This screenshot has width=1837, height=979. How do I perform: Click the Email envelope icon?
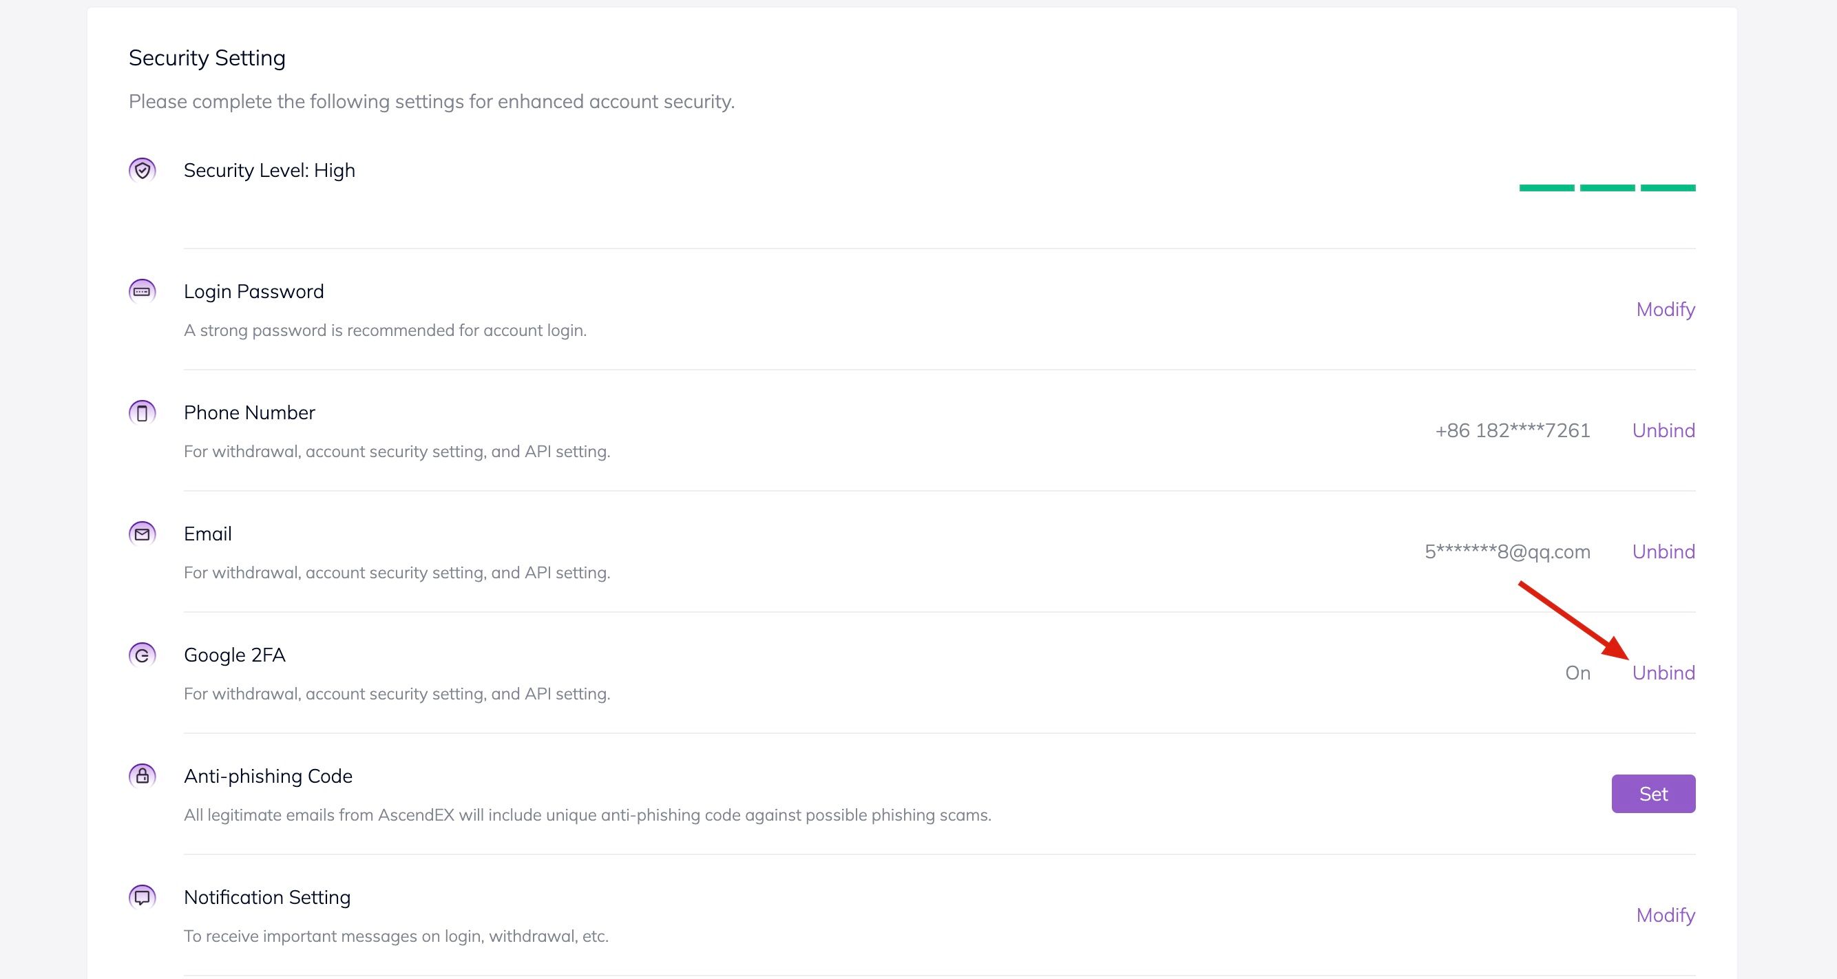click(x=142, y=534)
